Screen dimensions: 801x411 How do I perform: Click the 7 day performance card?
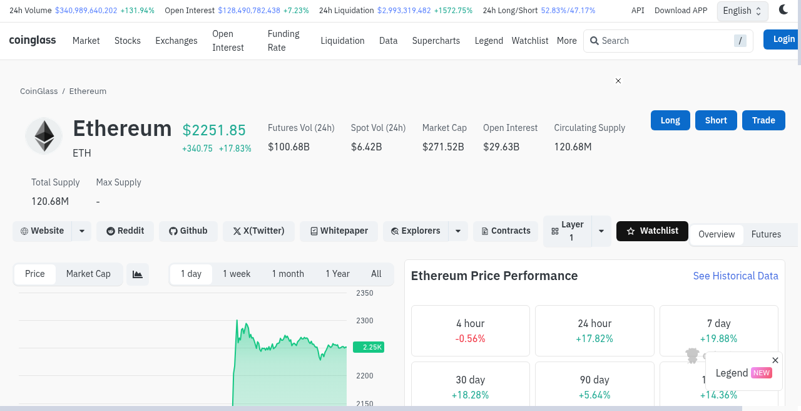pyautogui.click(x=719, y=331)
